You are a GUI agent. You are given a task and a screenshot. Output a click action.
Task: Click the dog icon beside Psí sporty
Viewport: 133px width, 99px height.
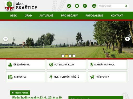click(x=92, y=77)
